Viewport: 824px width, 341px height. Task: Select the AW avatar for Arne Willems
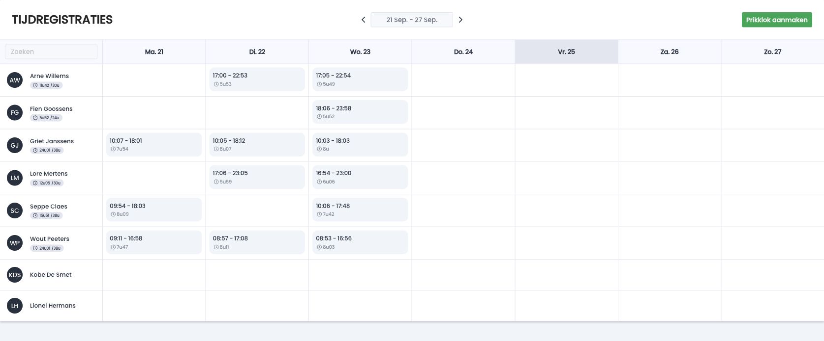click(15, 80)
